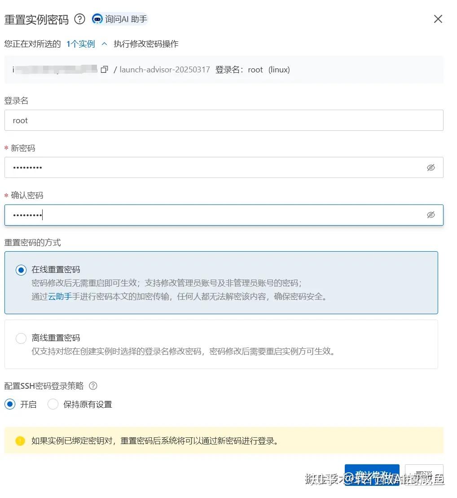Reveal the 确认密码 password with eye icon
This screenshot has height=498, width=457.
[431, 215]
